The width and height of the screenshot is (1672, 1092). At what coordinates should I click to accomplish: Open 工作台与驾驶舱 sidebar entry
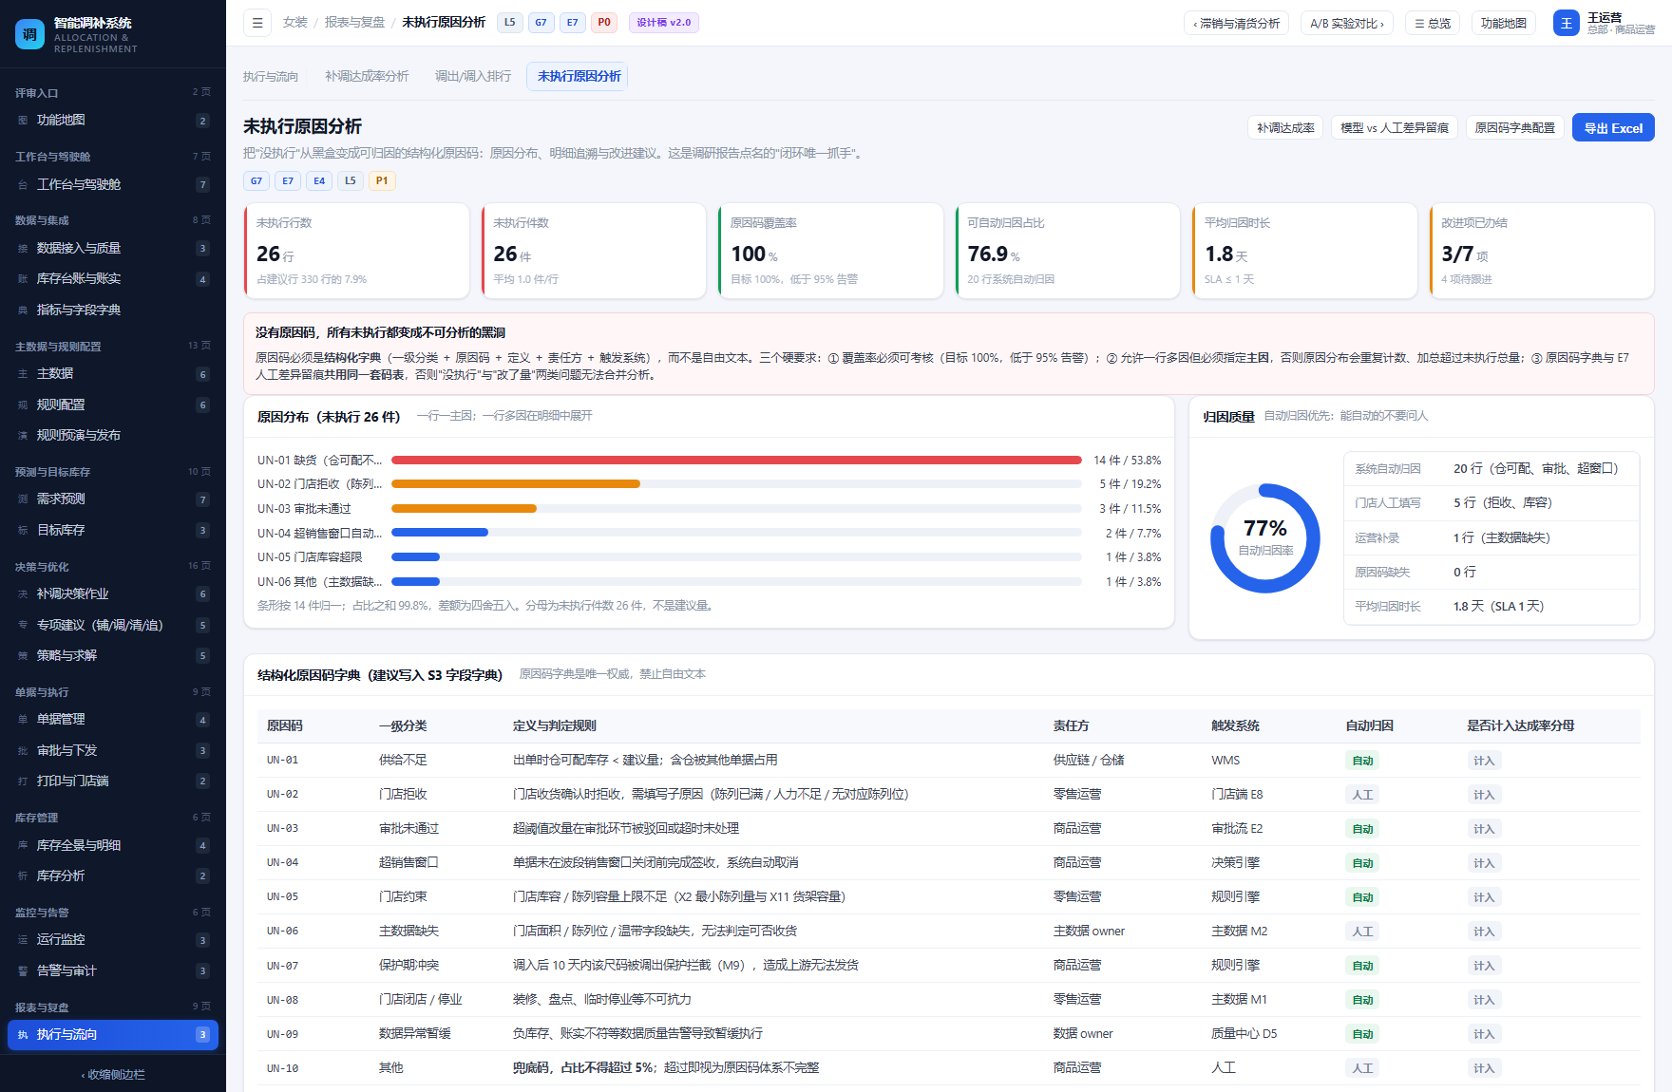[x=113, y=185]
